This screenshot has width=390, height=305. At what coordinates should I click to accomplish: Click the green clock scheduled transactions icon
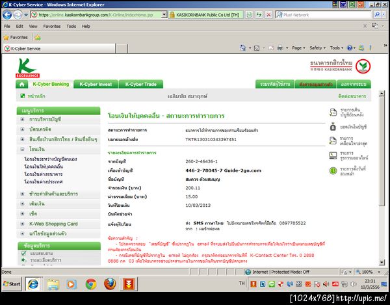333,171
